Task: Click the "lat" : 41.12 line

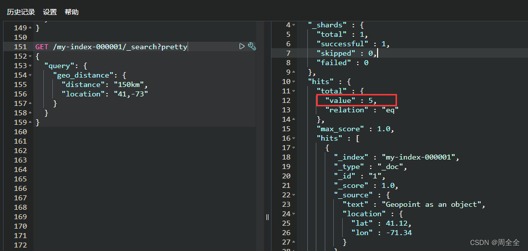Action: point(381,223)
